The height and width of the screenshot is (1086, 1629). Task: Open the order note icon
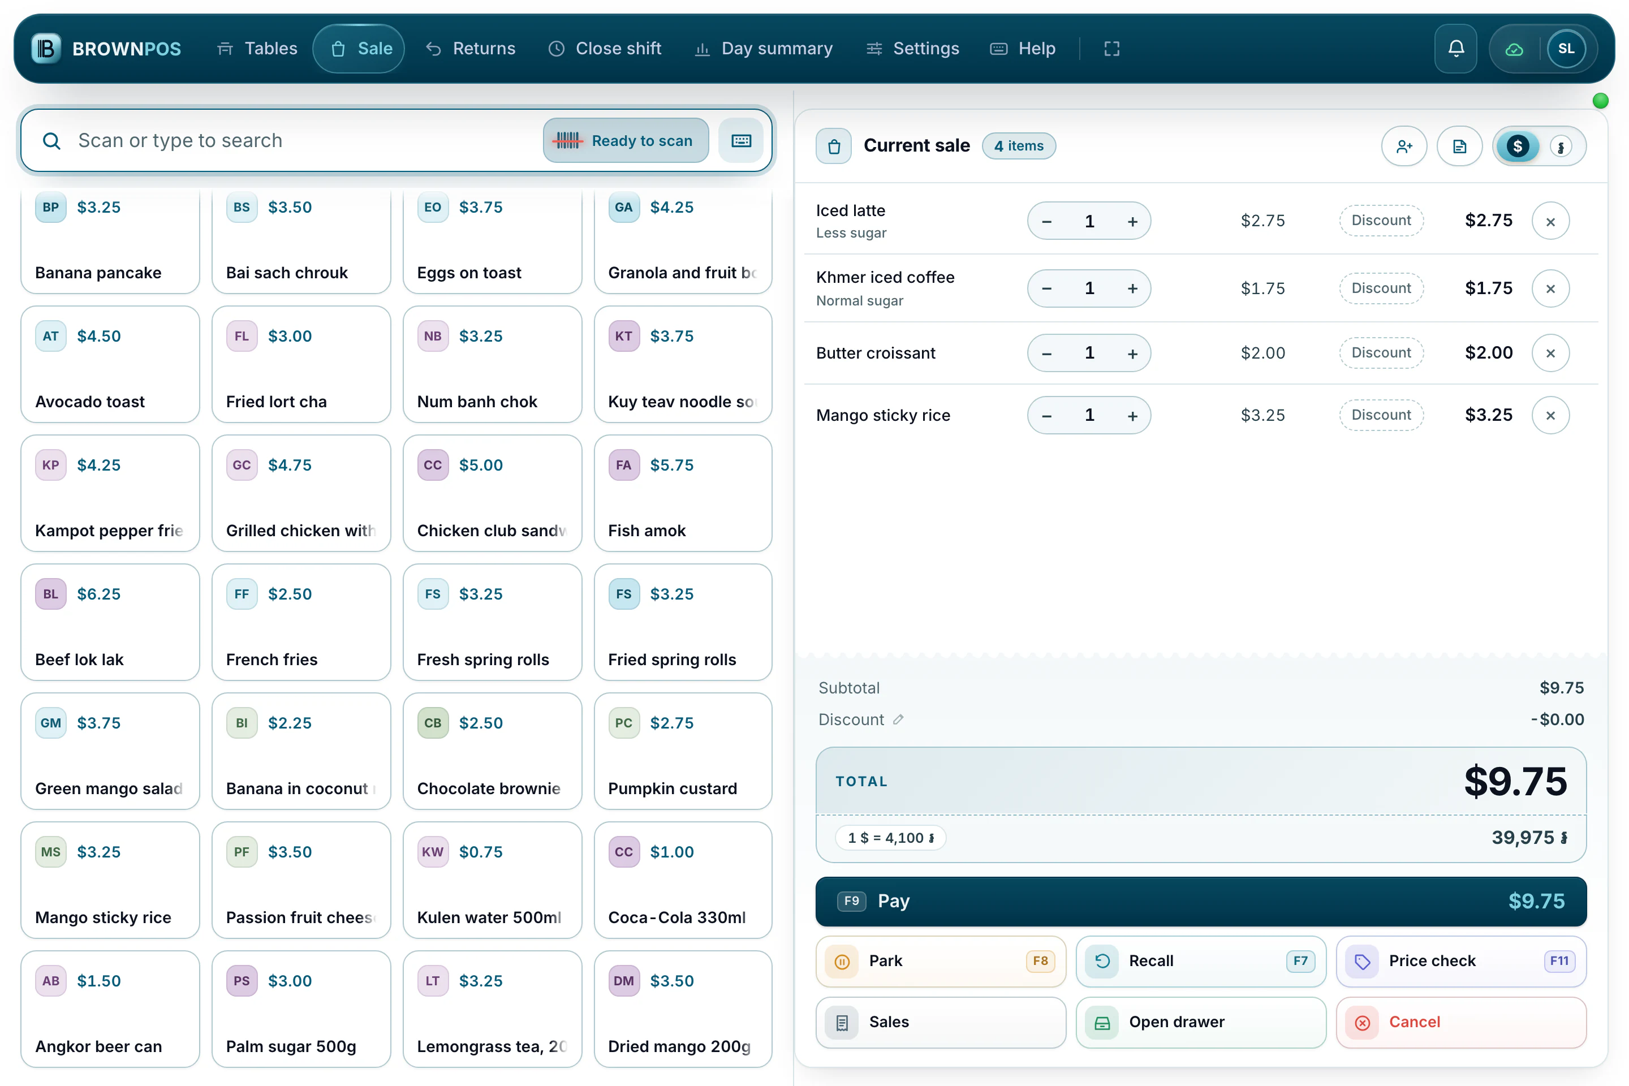1459,146
